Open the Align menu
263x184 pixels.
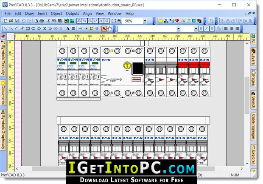pos(87,14)
